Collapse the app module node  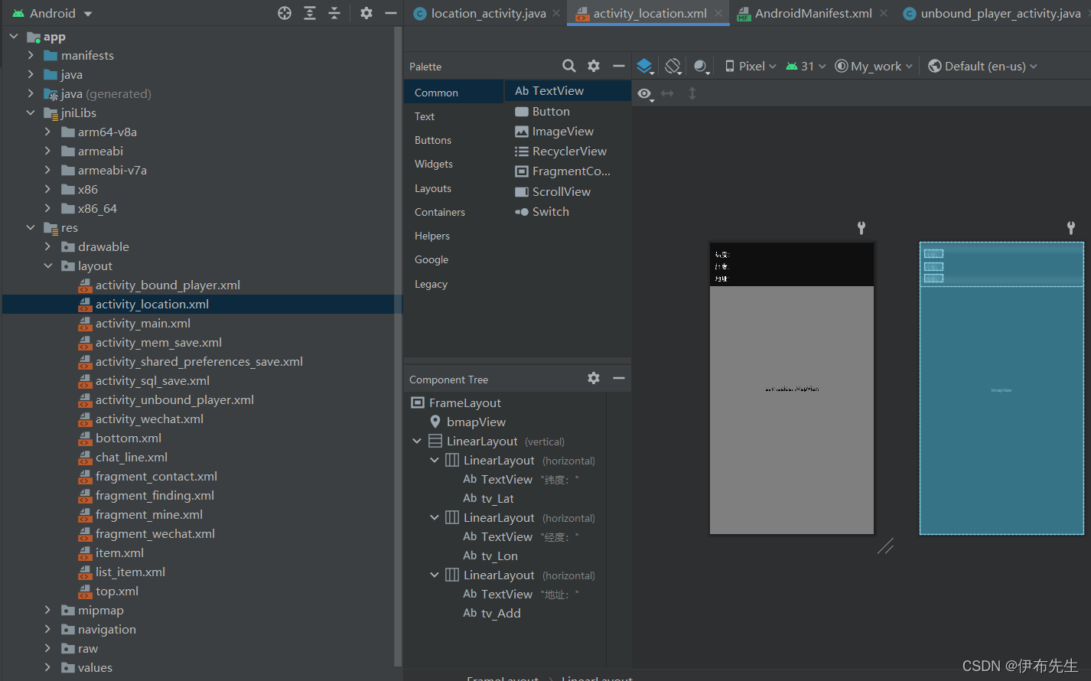(14, 36)
